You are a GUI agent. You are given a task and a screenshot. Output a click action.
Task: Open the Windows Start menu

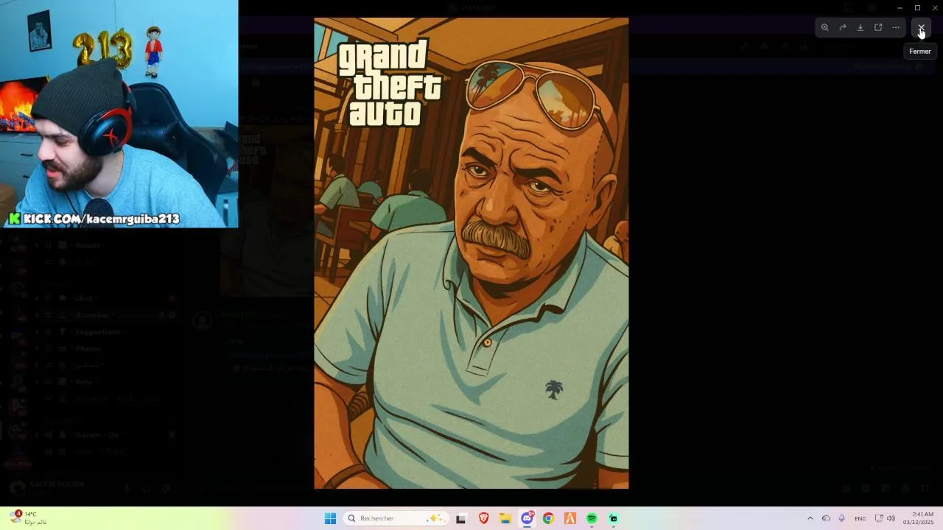pos(330,519)
